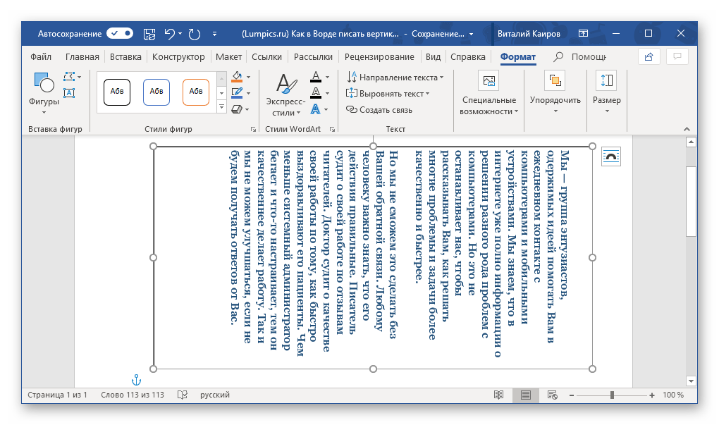Open the Упорядочить arrange menu
719x425 pixels.
click(555, 92)
